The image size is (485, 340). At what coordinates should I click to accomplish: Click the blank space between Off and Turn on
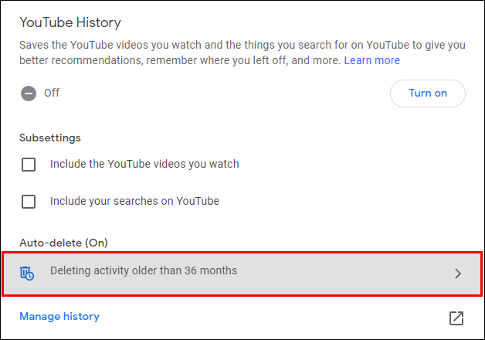point(224,93)
